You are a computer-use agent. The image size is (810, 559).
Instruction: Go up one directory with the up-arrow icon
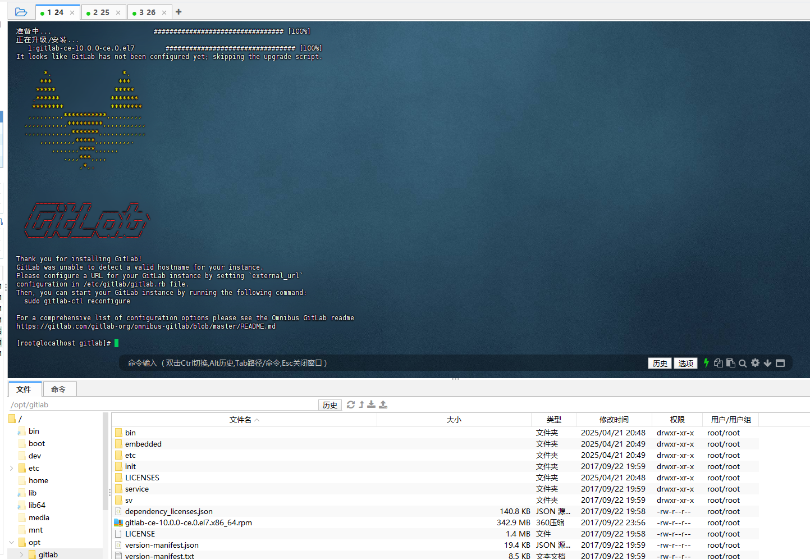click(361, 405)
